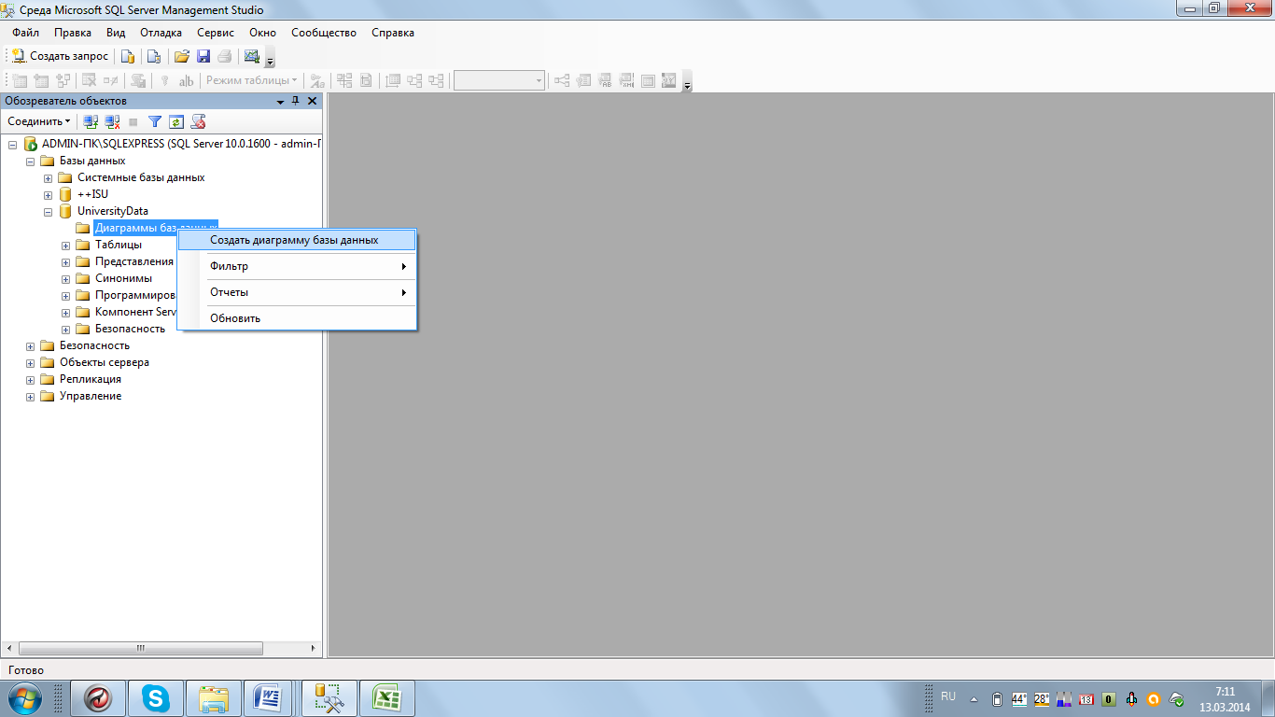Click the blue funnel Filter icon
Image resolution: width=1275 pixels, height=717 pixels.
click(x=155, y=121)
